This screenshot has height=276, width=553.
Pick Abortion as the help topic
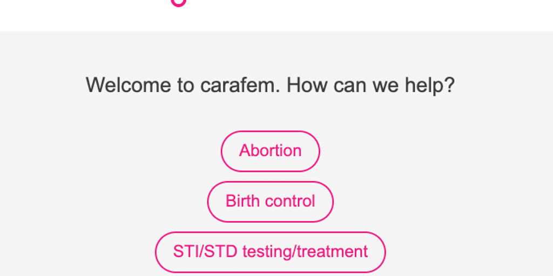pyautogui.click(x=270, y=151)
